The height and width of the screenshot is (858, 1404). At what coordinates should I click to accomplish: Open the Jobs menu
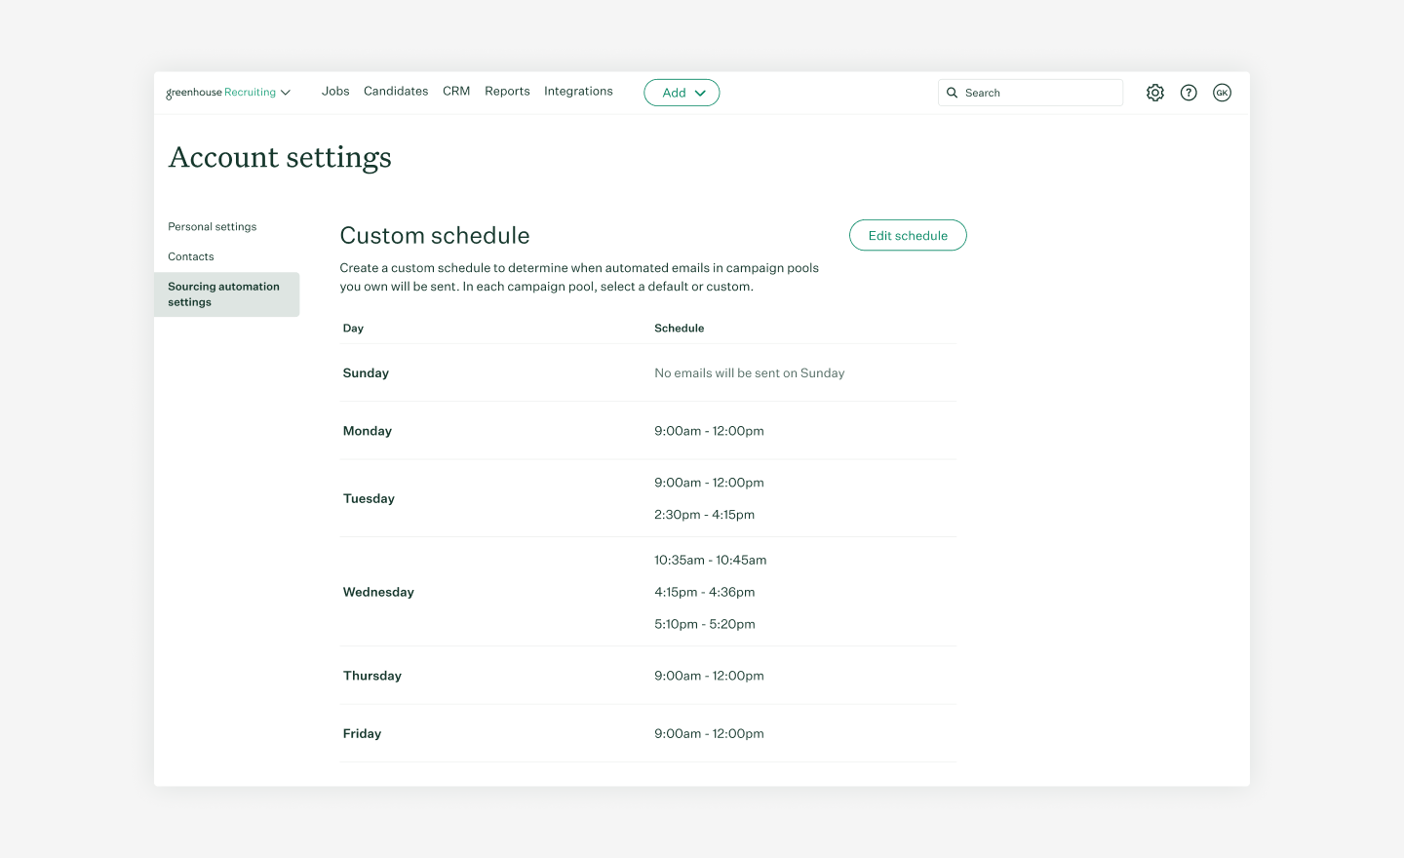[335, 91]
